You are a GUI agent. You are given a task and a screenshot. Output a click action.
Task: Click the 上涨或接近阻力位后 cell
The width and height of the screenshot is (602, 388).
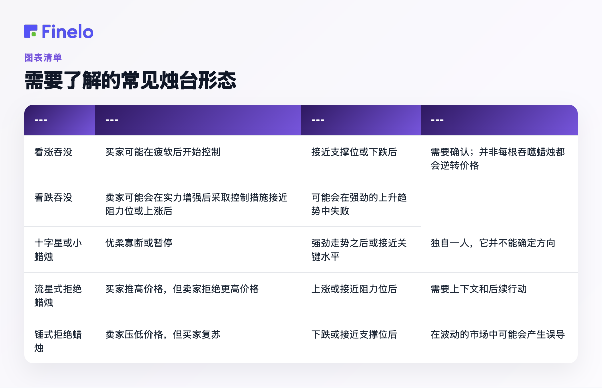361,295
